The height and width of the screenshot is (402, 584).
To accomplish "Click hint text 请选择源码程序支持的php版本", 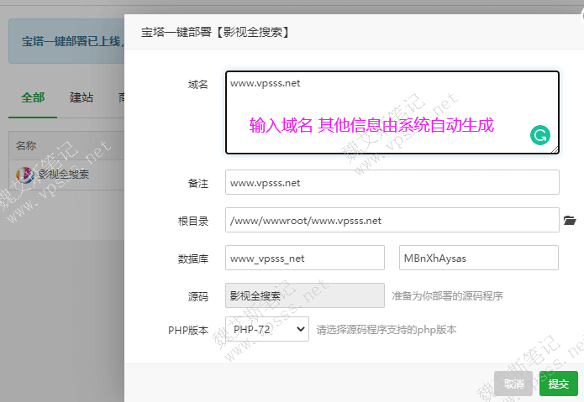I will [387, 330].
